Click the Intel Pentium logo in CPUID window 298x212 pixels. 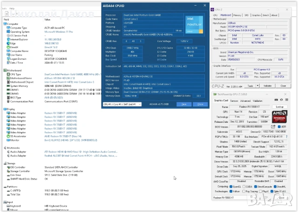194,25
